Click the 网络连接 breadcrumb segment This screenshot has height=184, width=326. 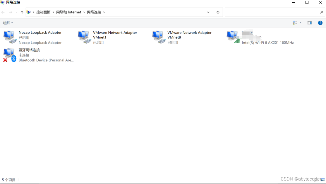tap(94, 12)
